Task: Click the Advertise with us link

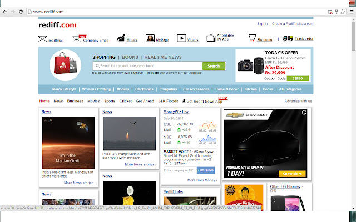Action: point(298,101)
